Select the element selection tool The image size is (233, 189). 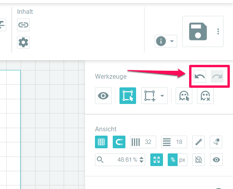pyautogui.click(x=128, y=96)
